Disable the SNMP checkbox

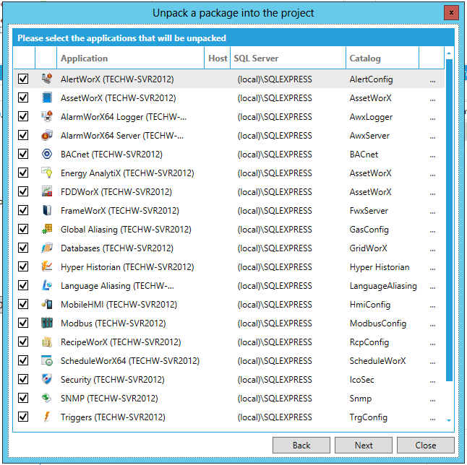coord(23,398)
